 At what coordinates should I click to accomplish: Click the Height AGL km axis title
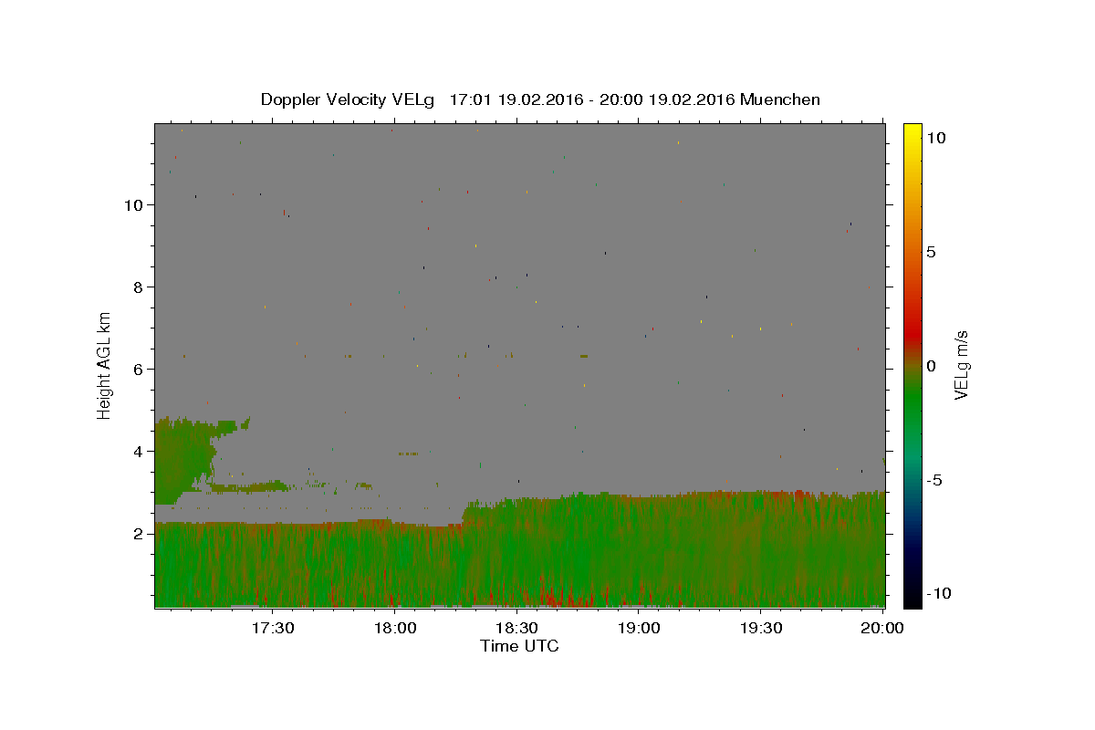104,364
